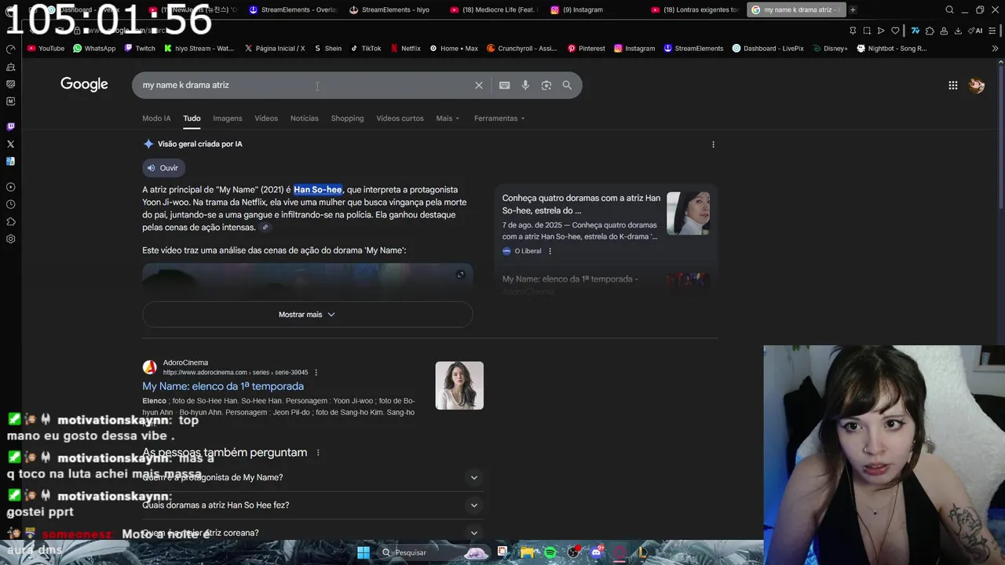Switch to the Vídeos curtos tab
This screenshot has height=565, width=1005.
pos(400,118)
